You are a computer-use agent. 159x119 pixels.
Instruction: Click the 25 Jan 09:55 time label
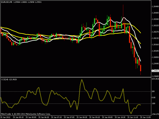click(x=107, y=117)
